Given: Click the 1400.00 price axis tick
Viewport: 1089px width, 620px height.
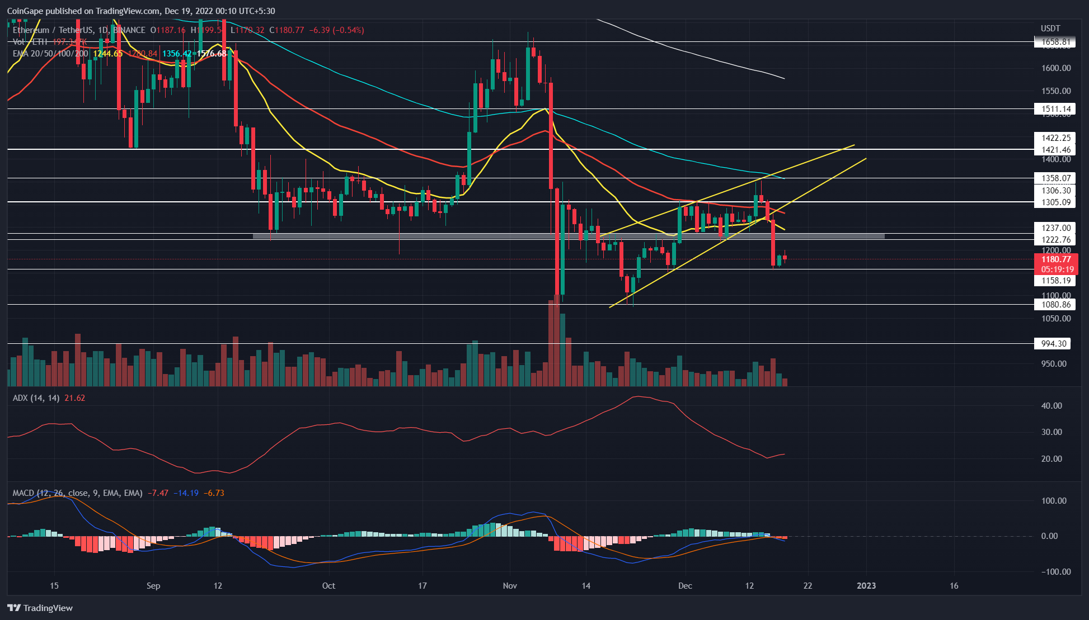Looking at the screenshot, I should coord(1056,159).
